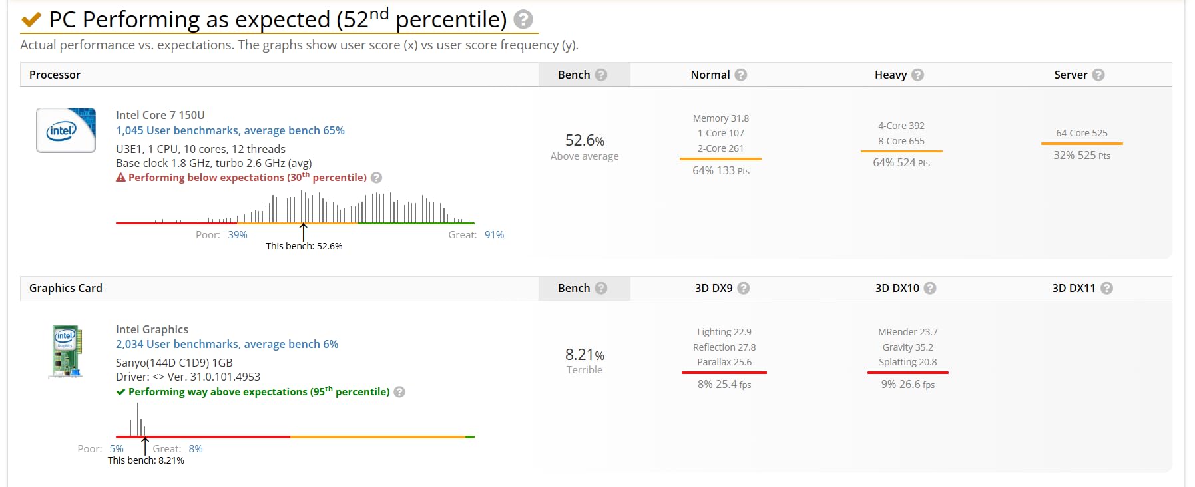Click the Intel processor logo thumbnail

click(x=66, y=130)
